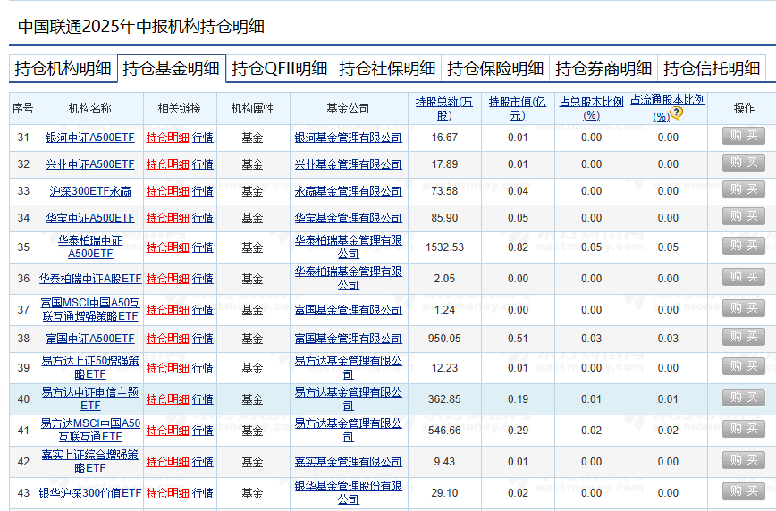The width and height of the screenshot is (776, 511).
Task: Click 行情 in row 35 华泰柏瑞中证A500ETF
Action: [202, 247]
